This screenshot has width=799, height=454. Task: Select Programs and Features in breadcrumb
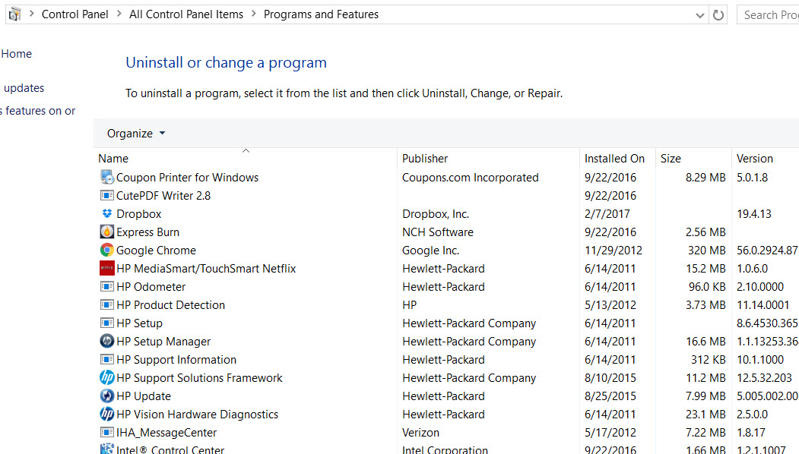pyautogui.click(x=321, y=14)
